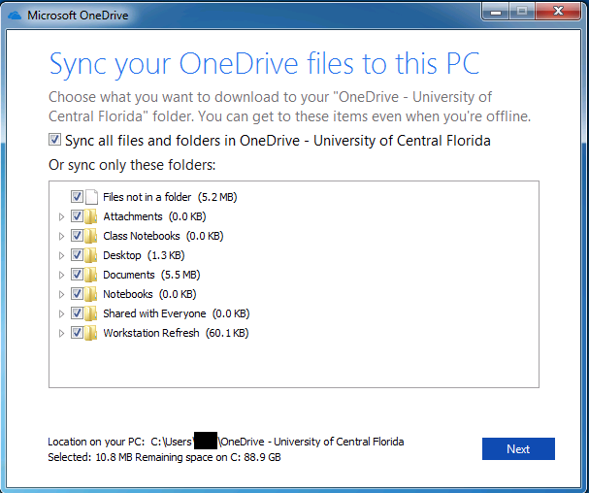
Task: Uncheck Sync all files and folders checkbox
Action: coord(54,140)
